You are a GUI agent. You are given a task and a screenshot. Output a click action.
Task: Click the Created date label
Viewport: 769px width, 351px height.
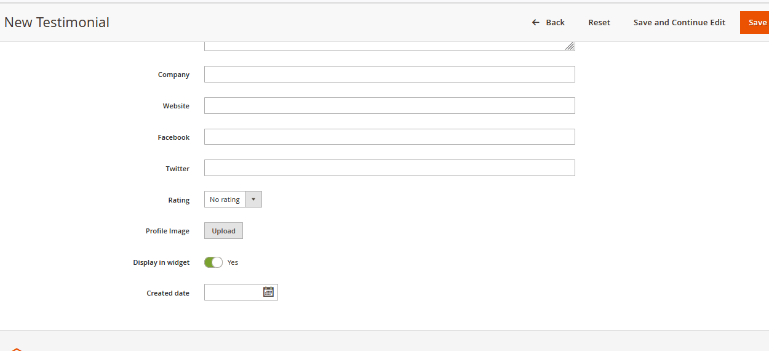[x=167, y=293]
